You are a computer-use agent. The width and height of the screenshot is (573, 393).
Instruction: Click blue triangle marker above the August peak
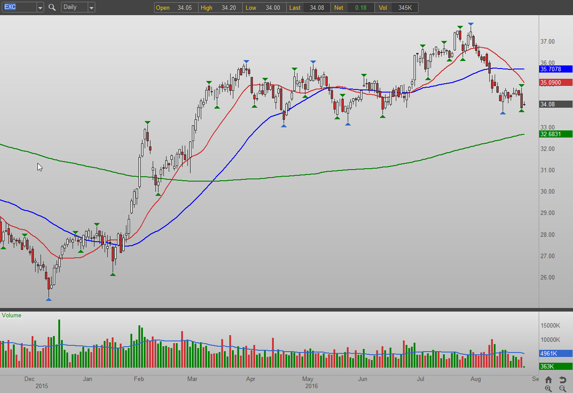(471, 24)
